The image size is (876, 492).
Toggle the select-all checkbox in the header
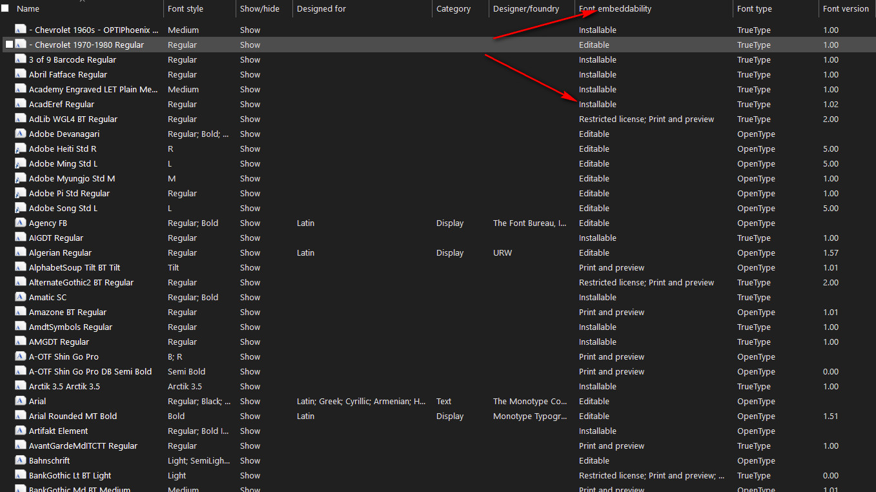pyautogui.click(x=5, y=8)
